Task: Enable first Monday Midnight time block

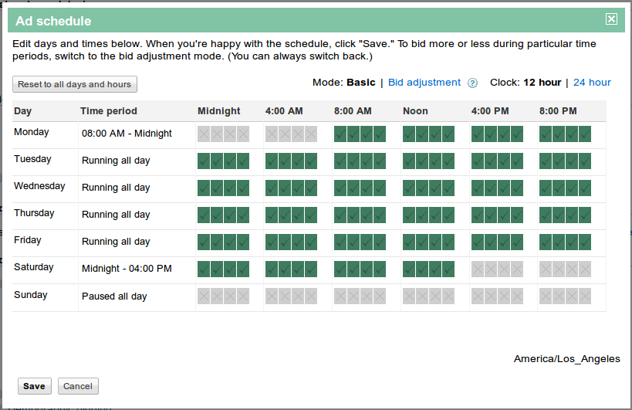Action: 204,134
